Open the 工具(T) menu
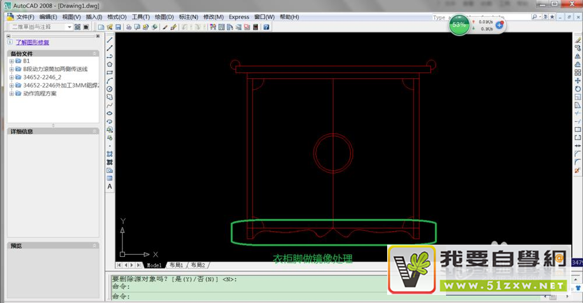This screenshot has width=583, height=303. [x=141, y=17]
